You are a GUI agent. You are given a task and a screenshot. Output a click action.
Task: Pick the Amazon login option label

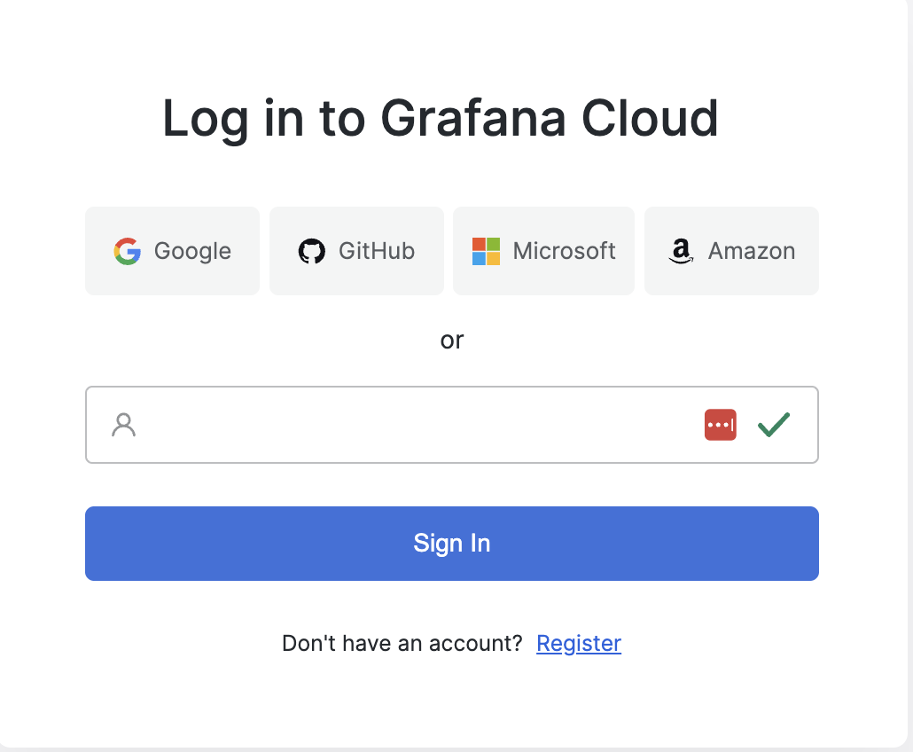coord(751,251)
